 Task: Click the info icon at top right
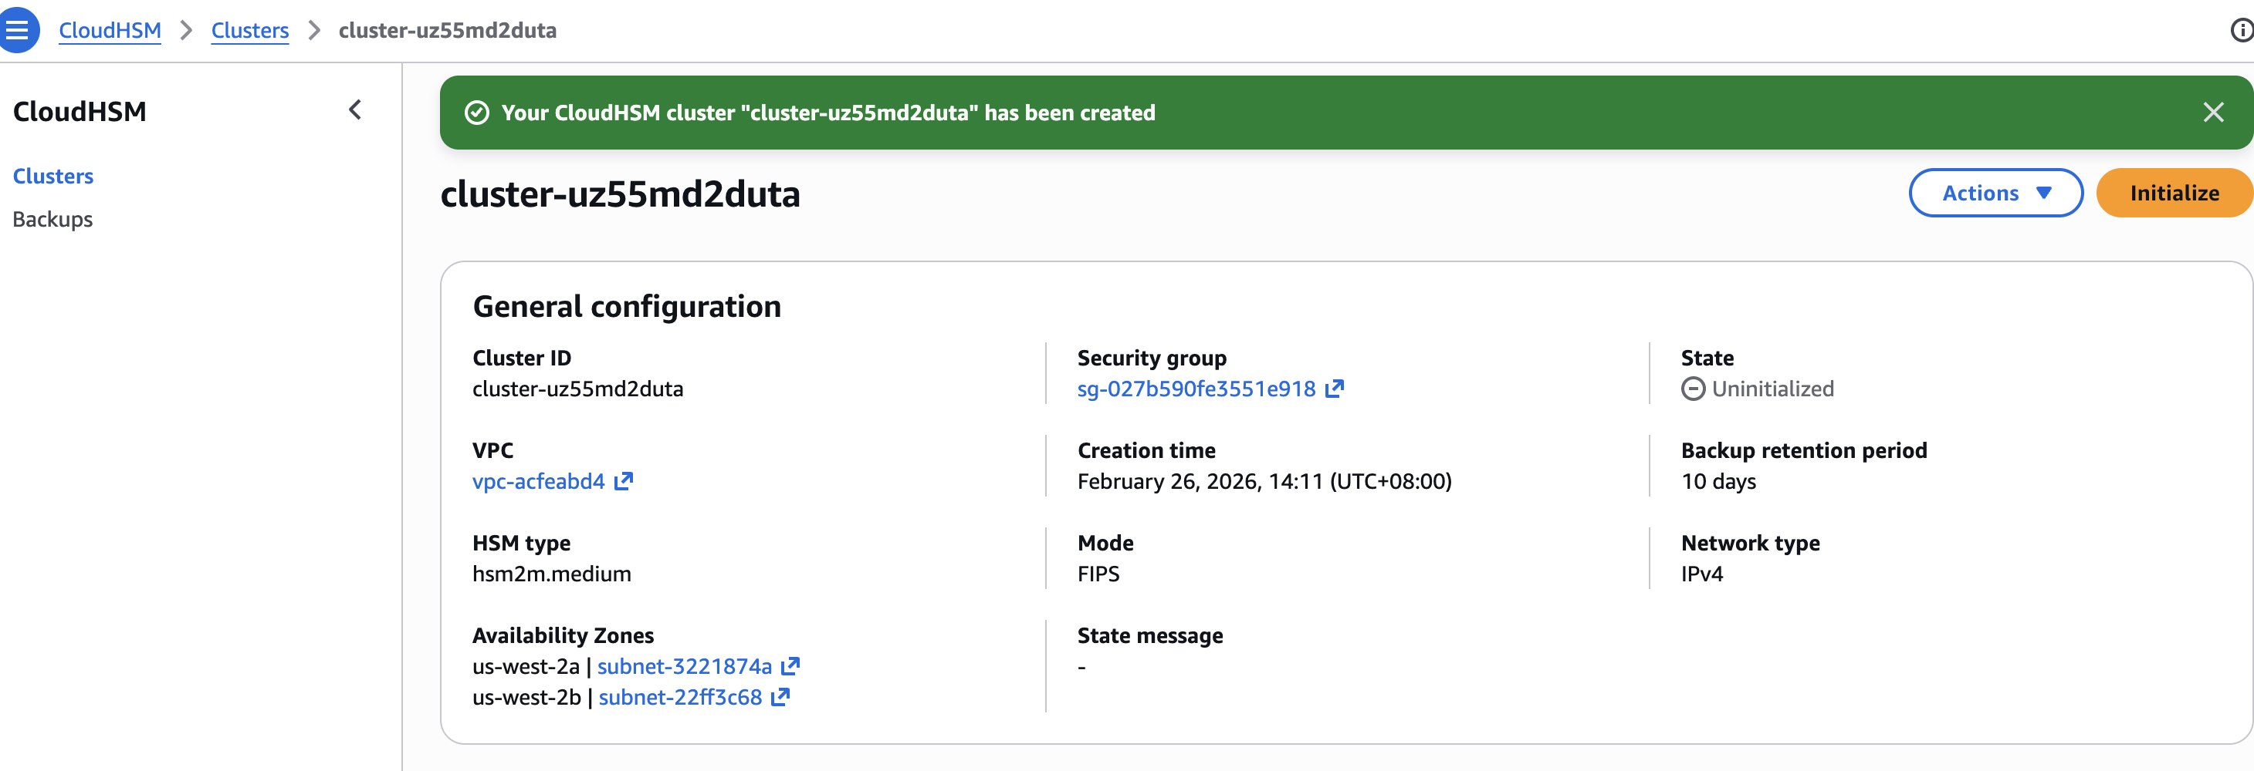click(x=2241, y=31)
